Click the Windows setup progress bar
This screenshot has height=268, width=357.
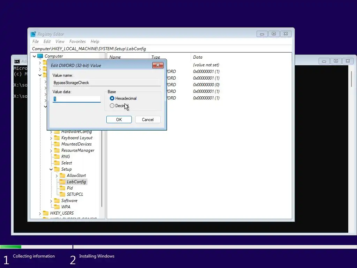click(x=178, y=247)
